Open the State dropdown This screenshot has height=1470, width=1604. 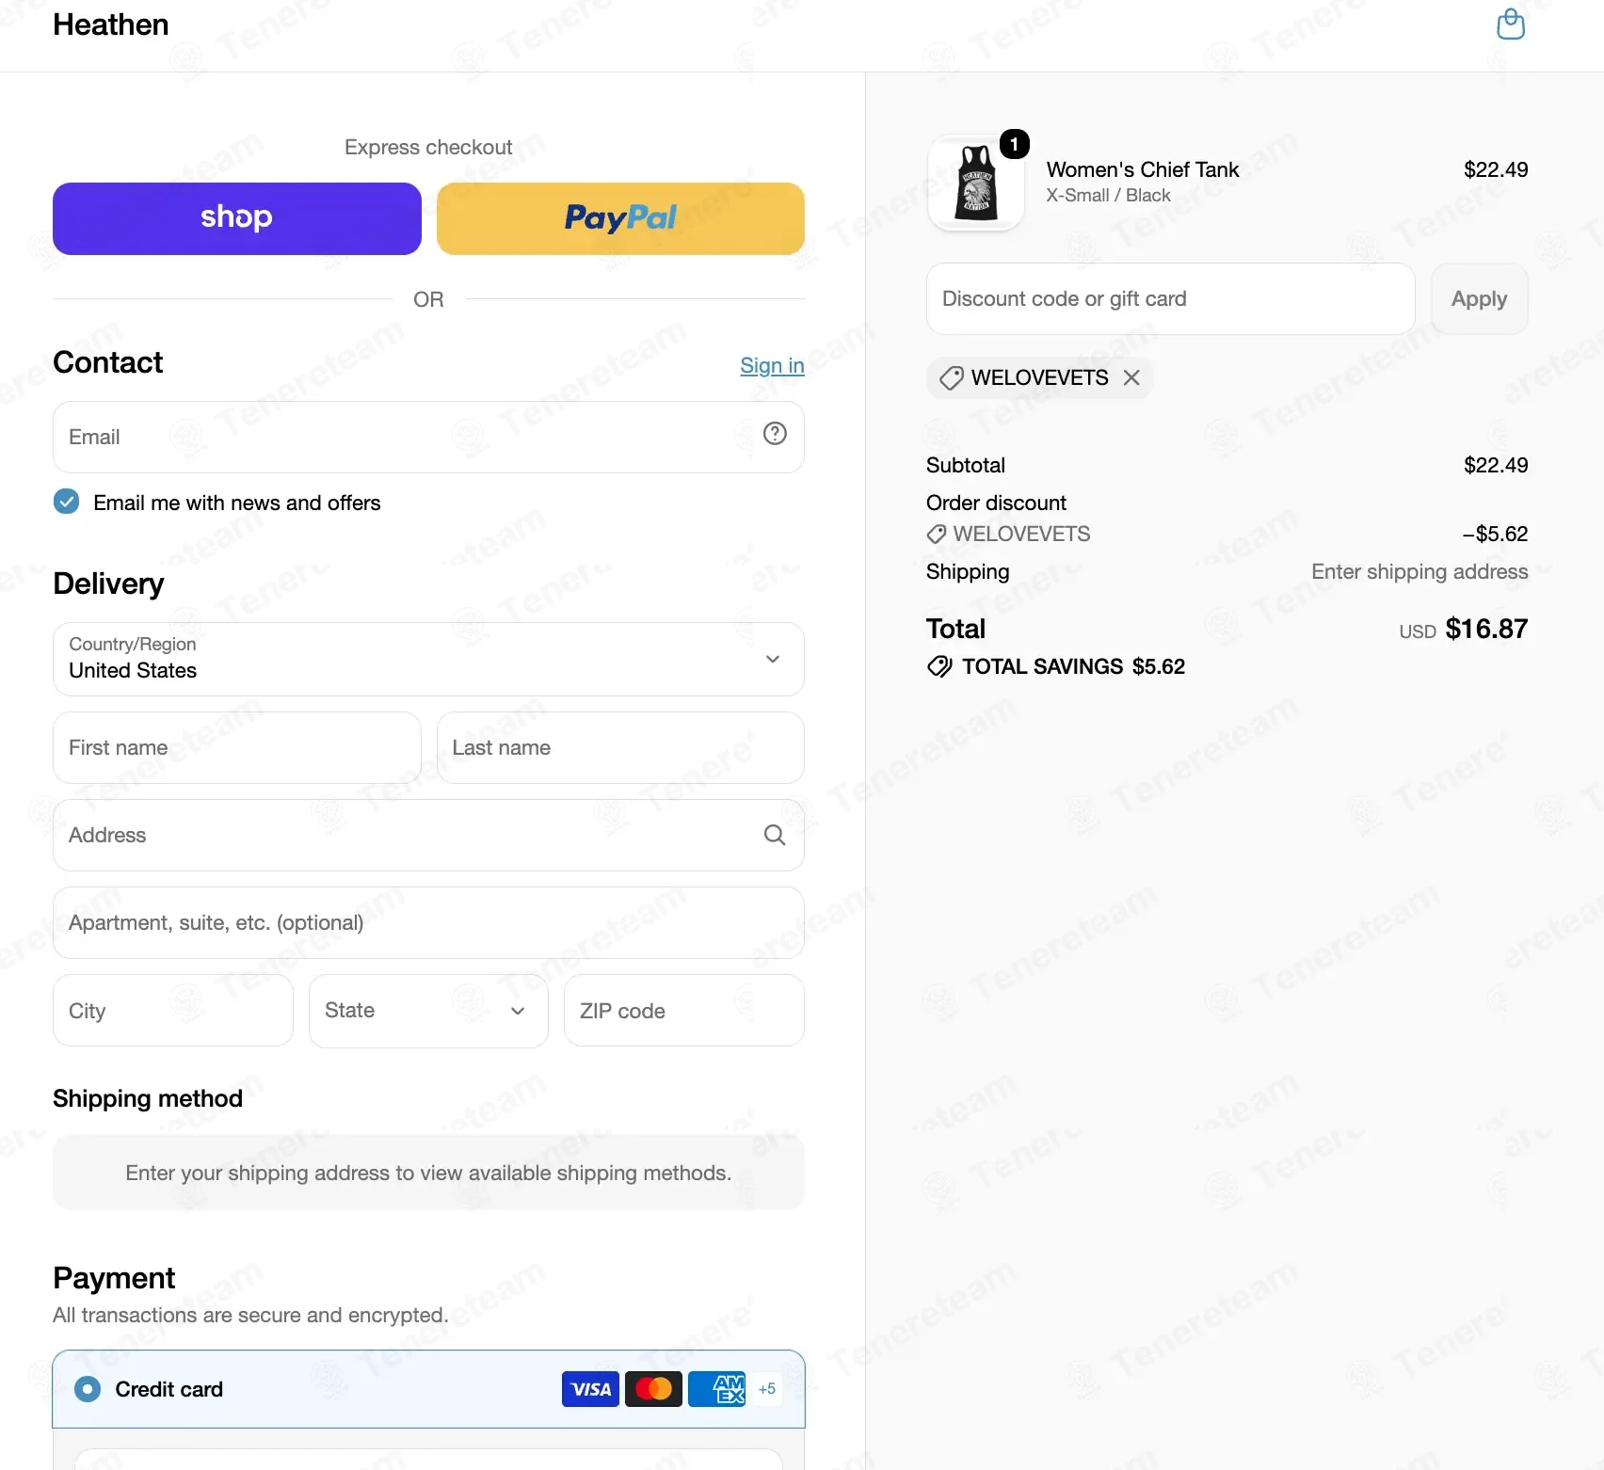point(428,1011)
